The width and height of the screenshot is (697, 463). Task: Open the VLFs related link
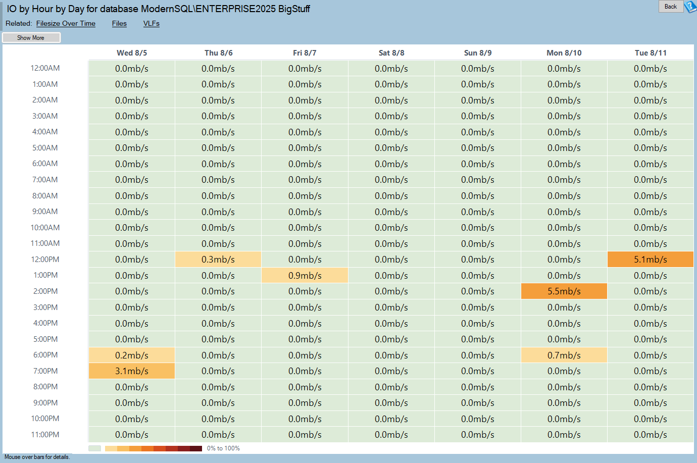tap(152, 23)
